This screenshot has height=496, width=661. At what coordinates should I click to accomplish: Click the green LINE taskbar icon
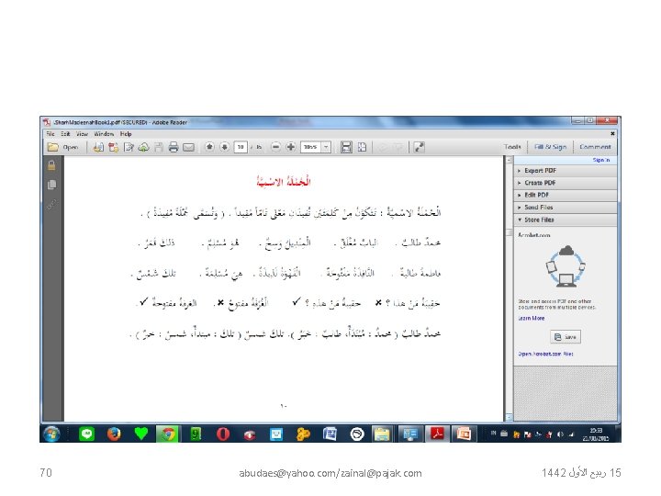click(87, 434)
